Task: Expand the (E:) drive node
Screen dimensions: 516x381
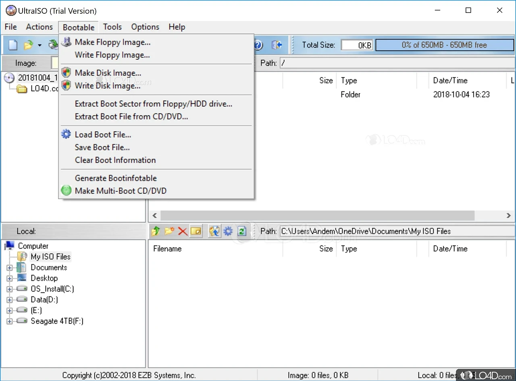Action: [x=10, y=310]
